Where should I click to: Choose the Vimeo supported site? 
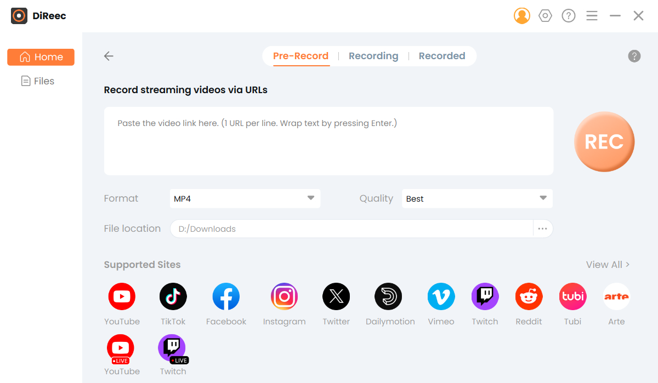pyautogui.click(x=441, y=296)
